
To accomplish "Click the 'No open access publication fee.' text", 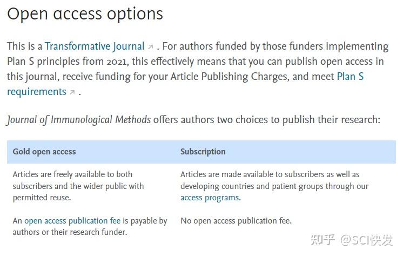I will click(x=236, y=220).
